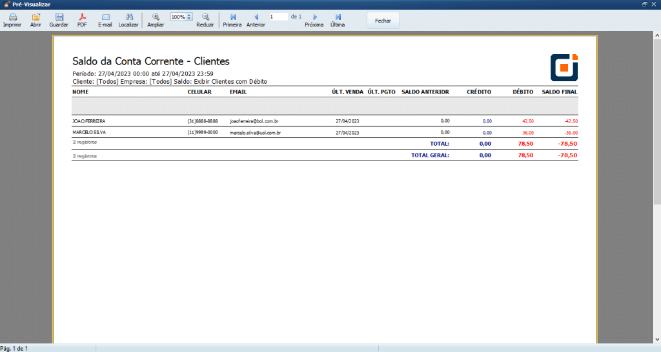Jump to first page with Primeira
Viewport: 661px width, 352px height.
click(x=232, y=17)
